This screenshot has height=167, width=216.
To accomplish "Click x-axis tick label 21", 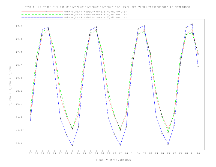I will (x=72, y=153).
